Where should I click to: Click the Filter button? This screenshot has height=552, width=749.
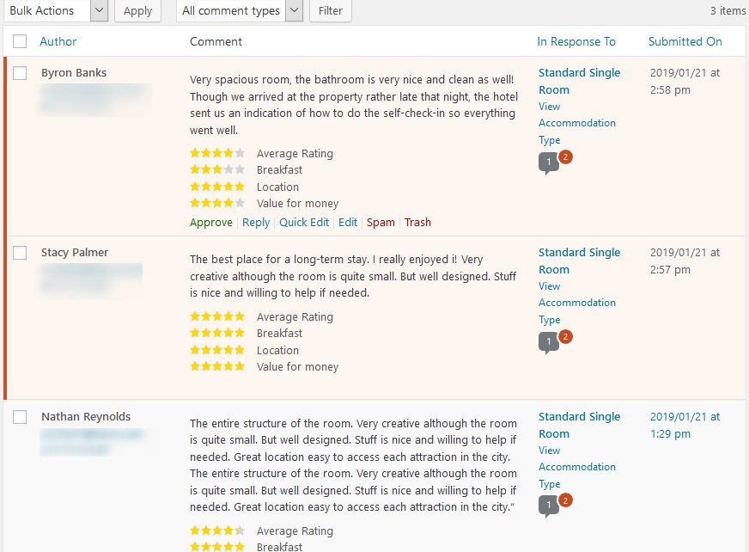[x=331, y=10]
